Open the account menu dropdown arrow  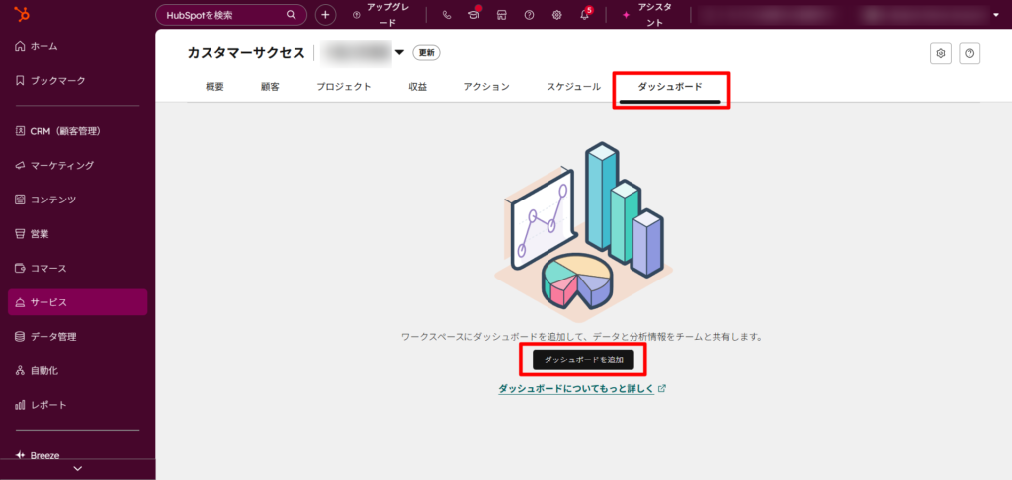tap(995, 15)
